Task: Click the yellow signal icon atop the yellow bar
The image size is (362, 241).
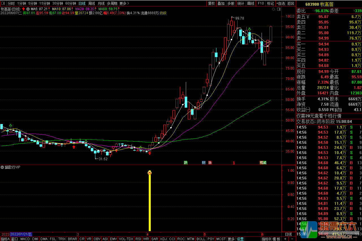Action: pyautogui.click(x=150, y=172)
